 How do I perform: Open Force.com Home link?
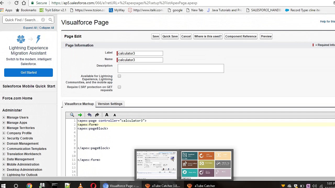(17, 98)
